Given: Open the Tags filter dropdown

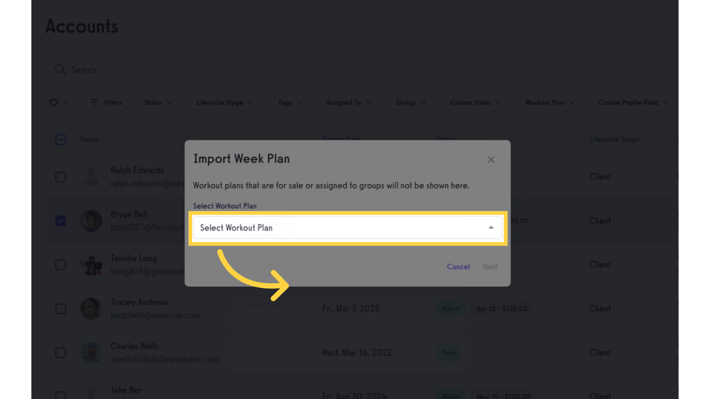Looking at the screenshot, I should point(290,102).
